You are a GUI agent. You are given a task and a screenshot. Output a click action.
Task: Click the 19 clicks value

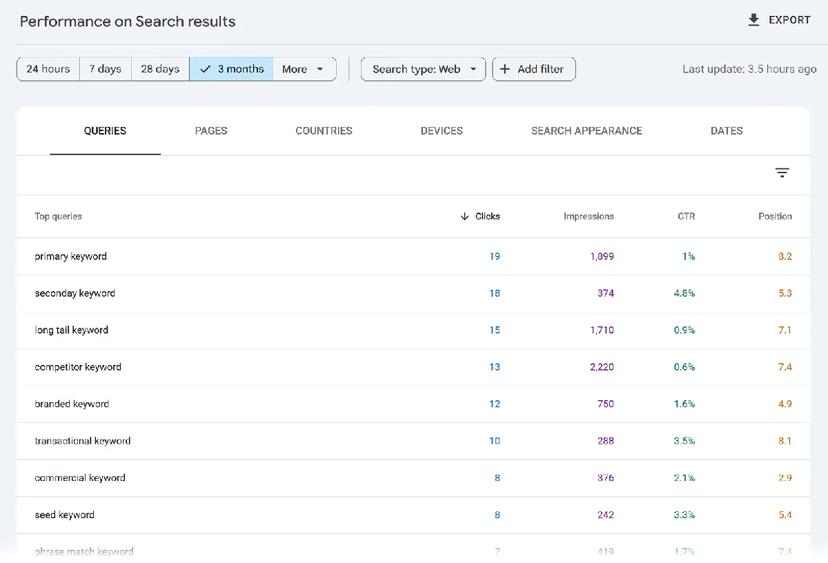[495, 257]
